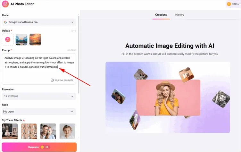Choose the man and baby effect thumbnail

click(x=48, y=131)
